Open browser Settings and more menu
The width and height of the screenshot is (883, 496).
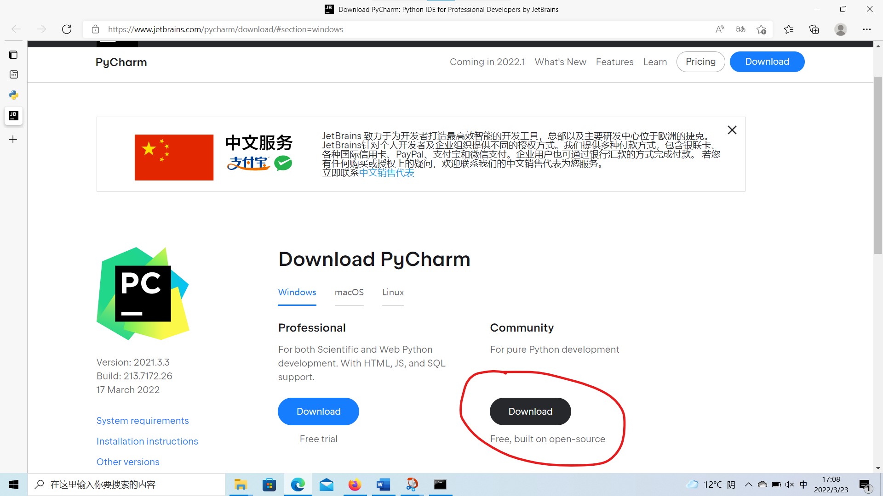tap(867, 29)
